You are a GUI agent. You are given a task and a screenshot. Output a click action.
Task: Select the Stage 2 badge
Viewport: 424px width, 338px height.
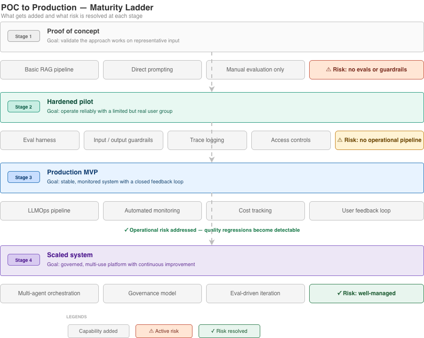(x=24, y=106)
